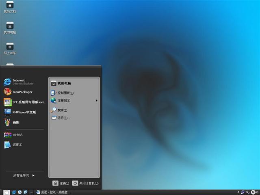Switch to 桌面 - 壁纸 taskbar window

[53, 192]
